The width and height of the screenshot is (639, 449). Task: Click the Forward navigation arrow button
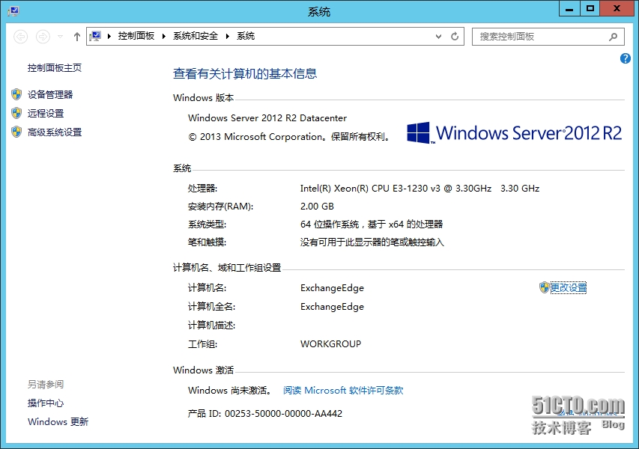[x=43, y=36]
